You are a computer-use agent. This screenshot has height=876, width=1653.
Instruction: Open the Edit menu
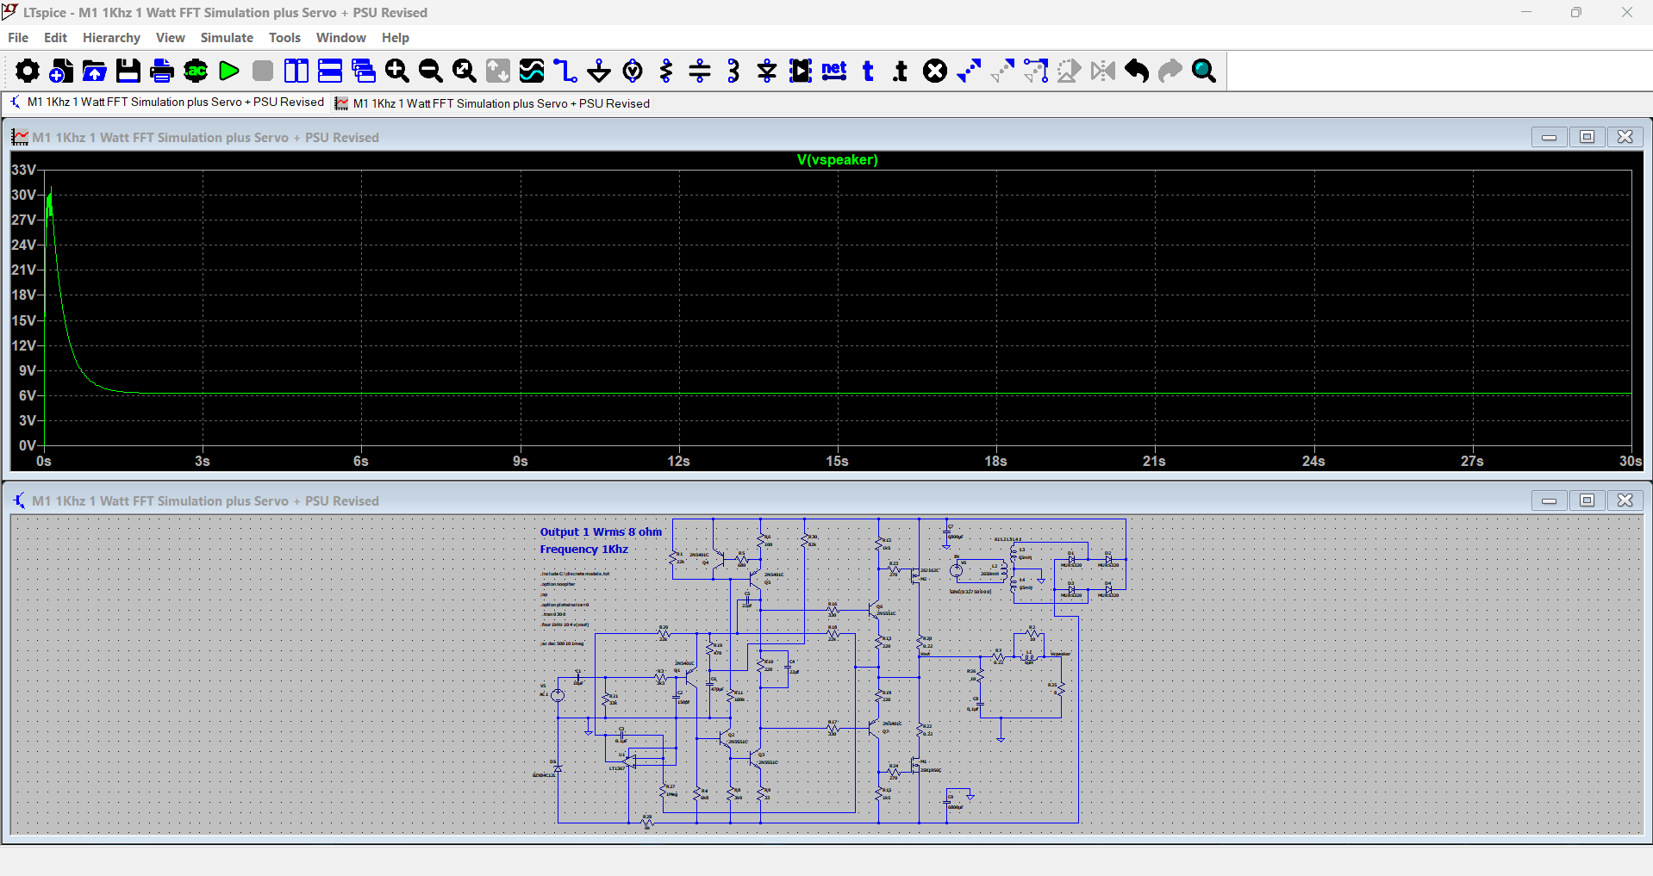(55, 38)
